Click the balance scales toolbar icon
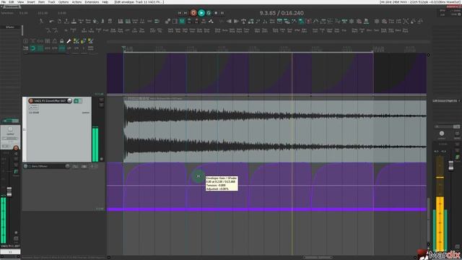This screenshot has width=462, height=260. [x=244, y=21]
